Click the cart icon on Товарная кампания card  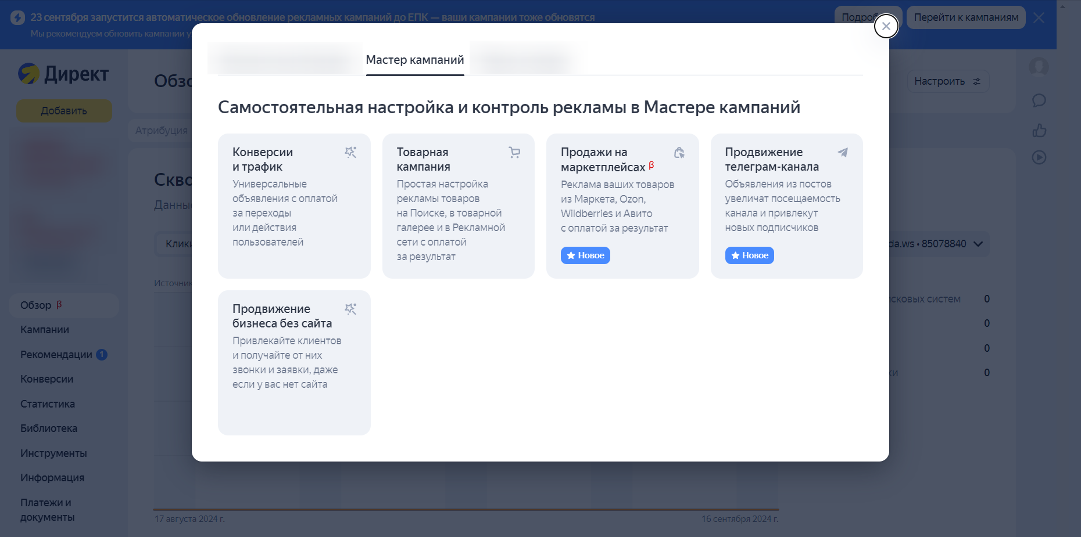(514, 152)
